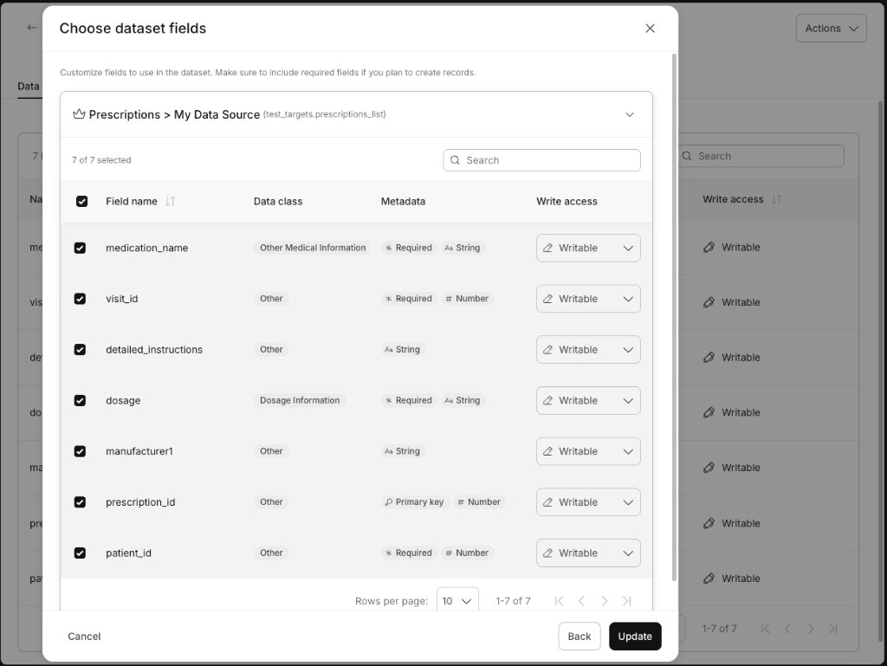Change rows per page dropdown
Screen dimensions: 887x666
pos(457,600)
